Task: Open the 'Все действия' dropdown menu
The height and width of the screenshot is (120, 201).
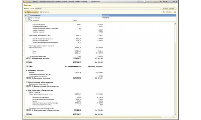Action: coord(168,12)
